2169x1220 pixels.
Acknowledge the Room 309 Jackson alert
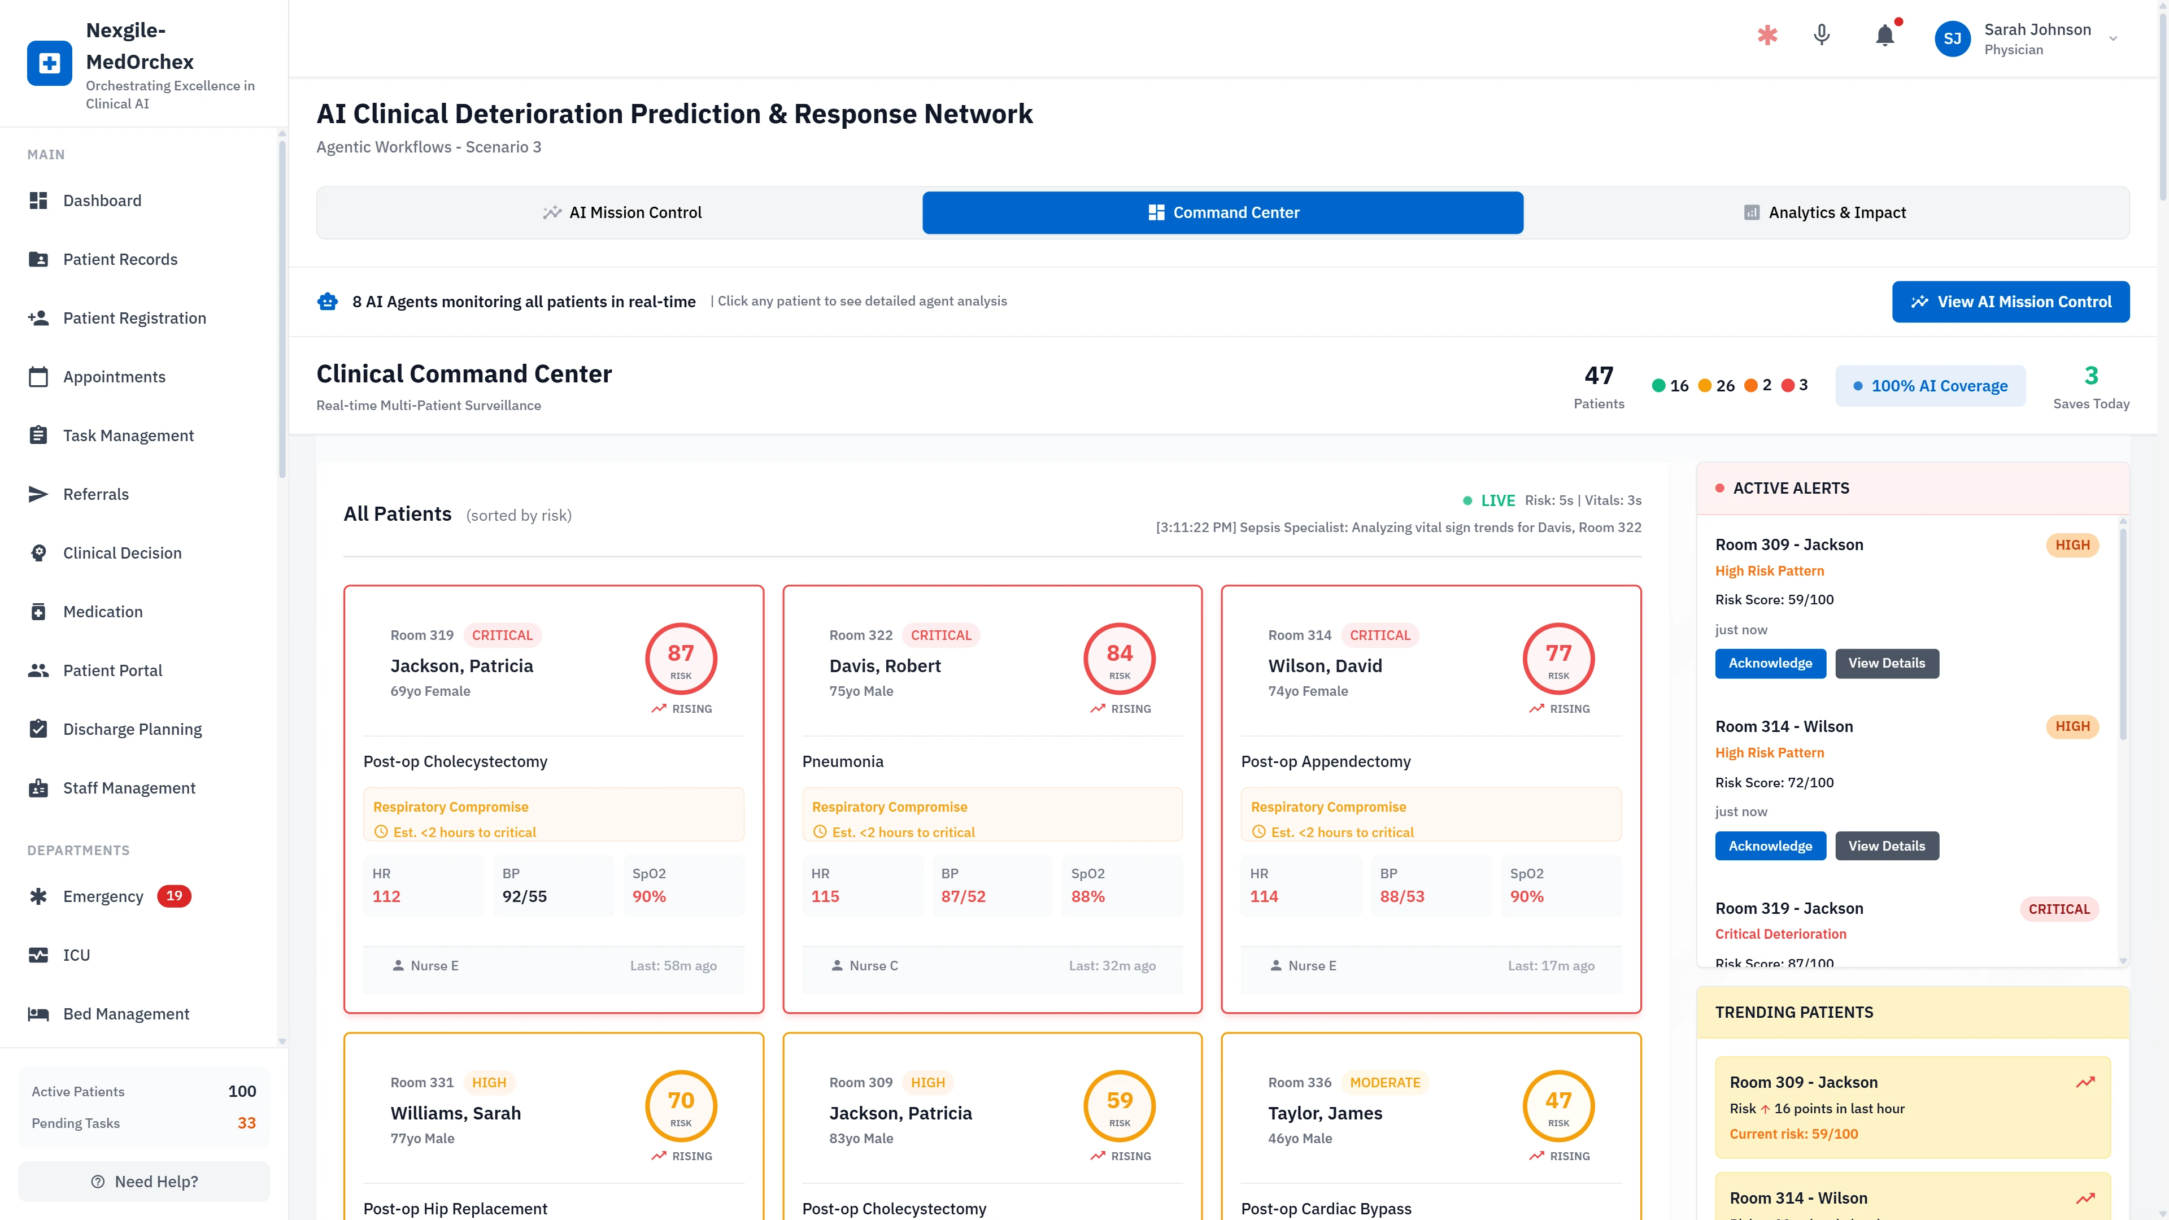(1770, 664)
